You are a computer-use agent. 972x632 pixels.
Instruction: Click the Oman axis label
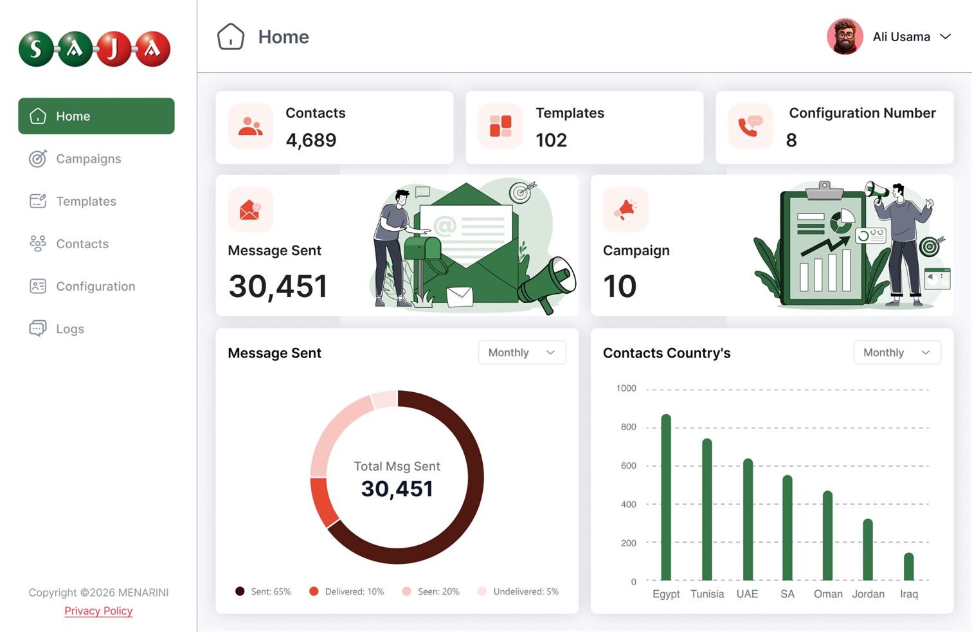coord(828,594)
